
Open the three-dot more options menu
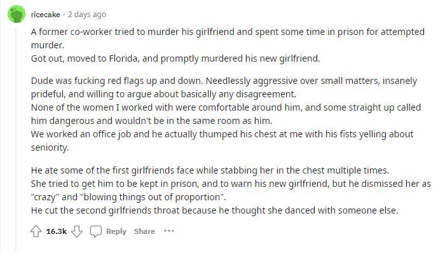click(169, 231)
